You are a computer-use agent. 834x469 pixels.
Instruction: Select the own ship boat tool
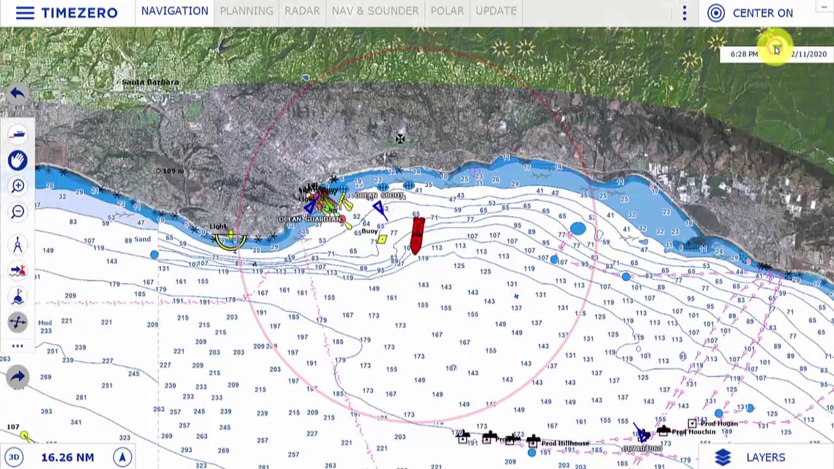[x=18, y=135]
